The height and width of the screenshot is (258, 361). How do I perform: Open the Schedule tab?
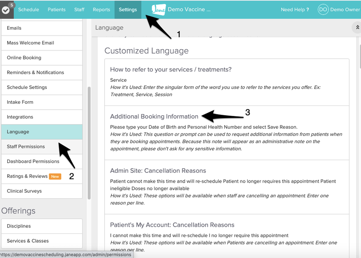tap(28, 9)
